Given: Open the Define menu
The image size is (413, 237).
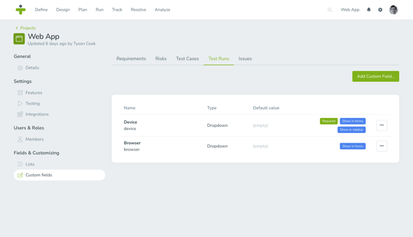Looking at the screenshot, I should [41, 10].
